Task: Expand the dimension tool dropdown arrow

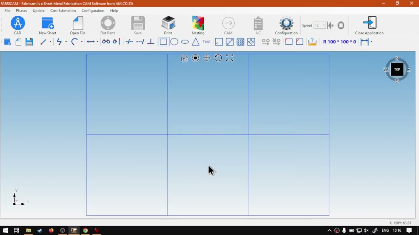Action: pyautogui.click(x=371, y=42)
